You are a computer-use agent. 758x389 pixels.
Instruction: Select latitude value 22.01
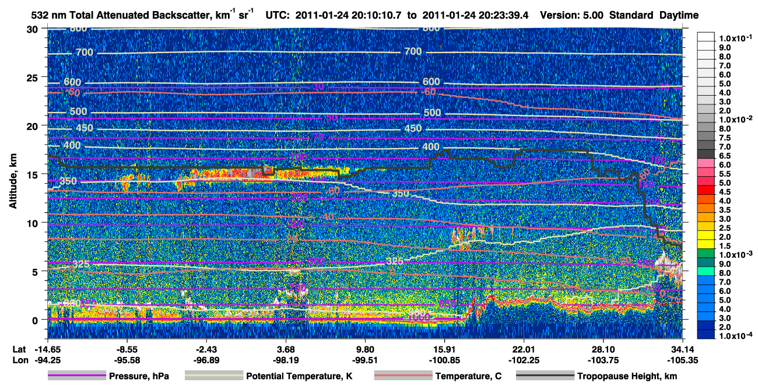[524, 349]
